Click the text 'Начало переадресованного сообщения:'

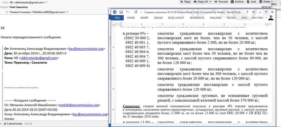[x=31, y=37]
